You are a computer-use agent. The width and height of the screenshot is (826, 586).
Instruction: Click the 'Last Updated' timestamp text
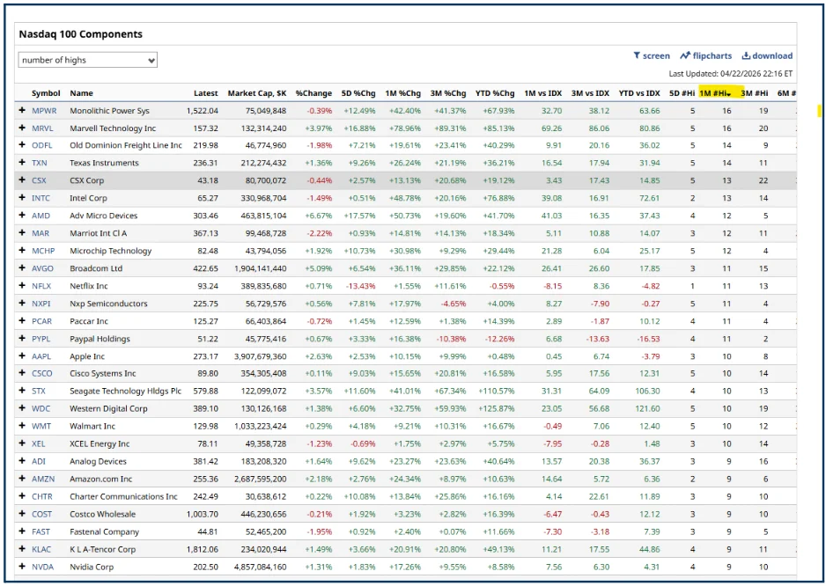point(731,74)
